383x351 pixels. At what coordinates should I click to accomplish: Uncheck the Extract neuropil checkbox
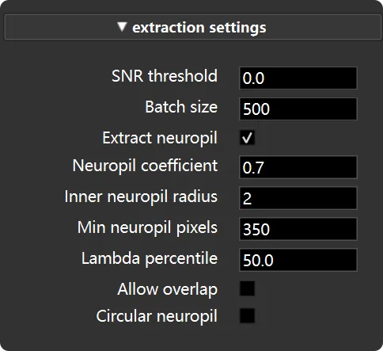click(x=247, y=138)
